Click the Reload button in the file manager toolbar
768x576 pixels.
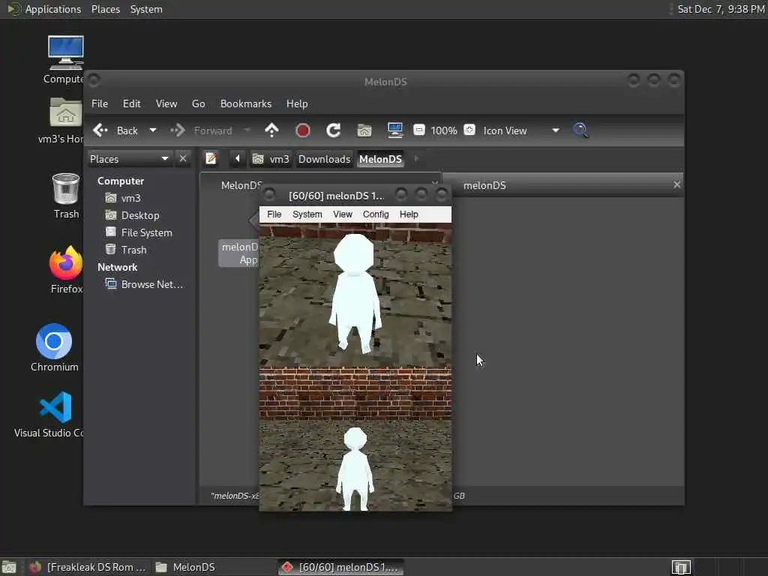tap(334, 130)
